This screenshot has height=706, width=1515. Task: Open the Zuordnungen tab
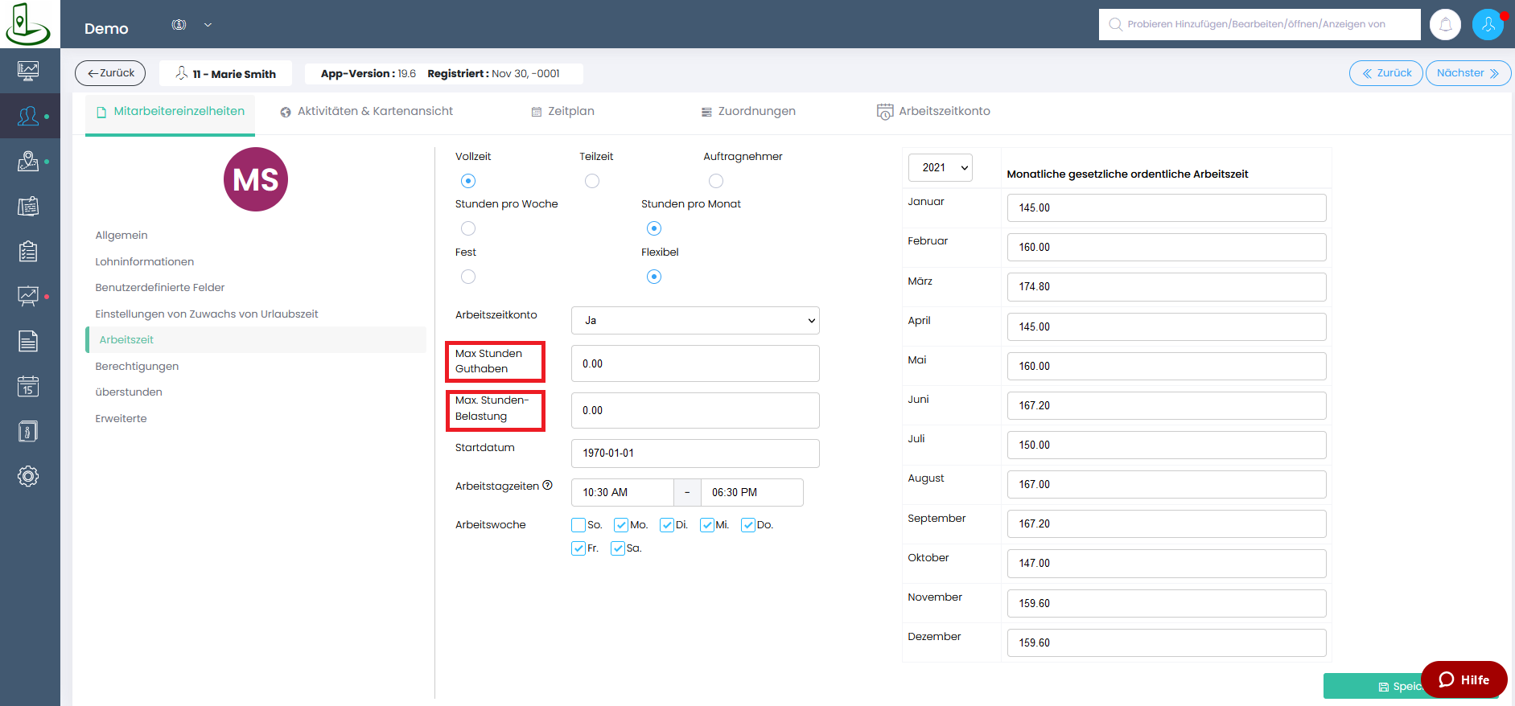coord(748,111)
